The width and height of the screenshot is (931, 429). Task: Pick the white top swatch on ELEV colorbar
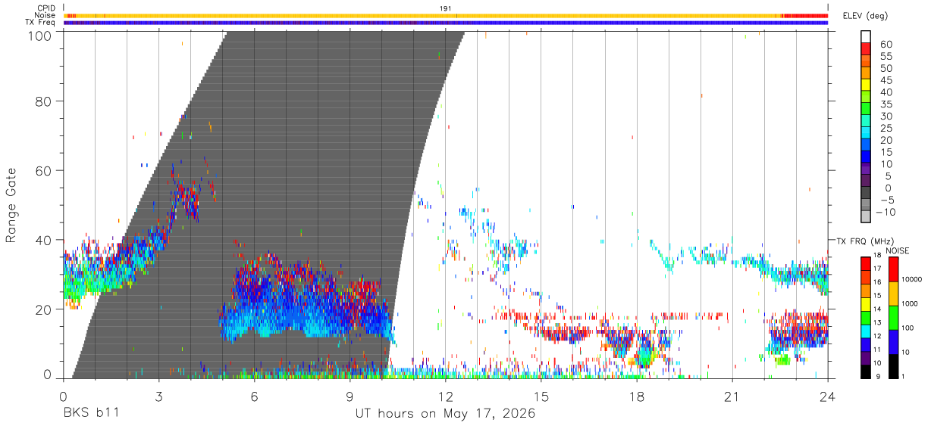point(866,36)
